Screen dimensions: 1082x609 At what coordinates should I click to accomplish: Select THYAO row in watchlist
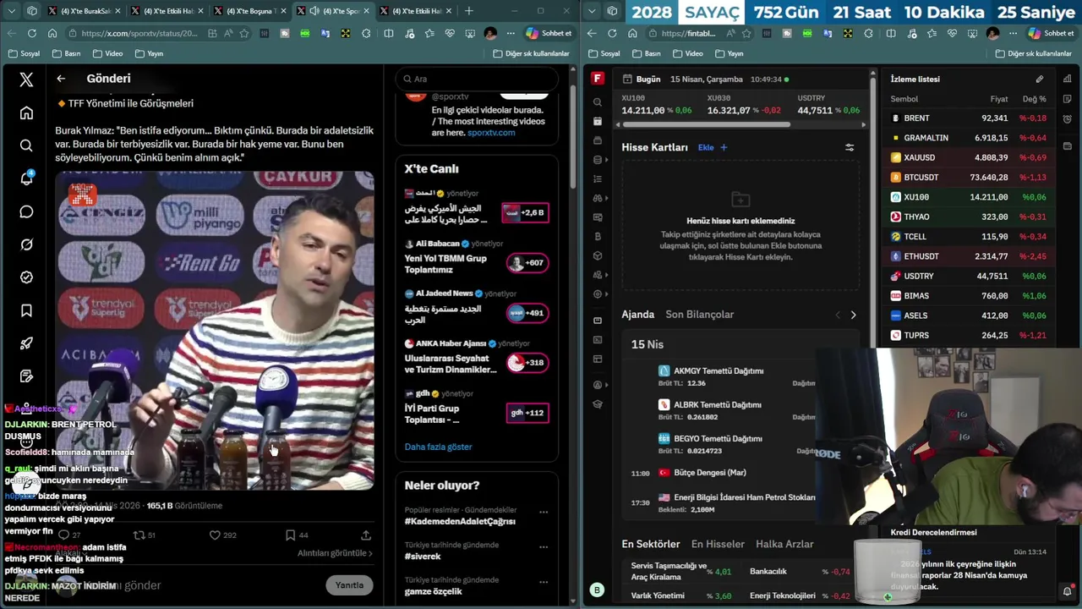click(970, 217)
